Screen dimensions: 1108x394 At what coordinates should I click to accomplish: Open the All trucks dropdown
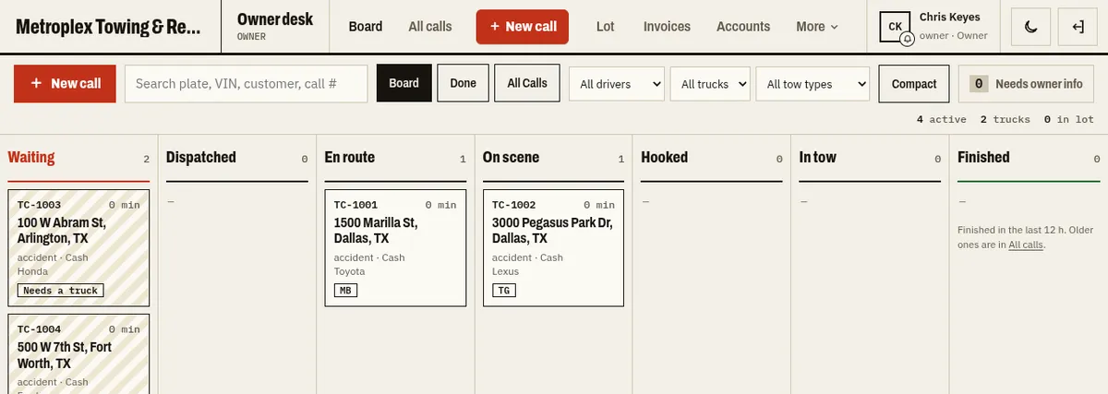click(x=709, y=84)
